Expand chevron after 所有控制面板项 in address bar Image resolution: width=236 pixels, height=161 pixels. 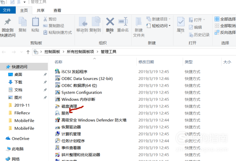[x=98, y=52]
